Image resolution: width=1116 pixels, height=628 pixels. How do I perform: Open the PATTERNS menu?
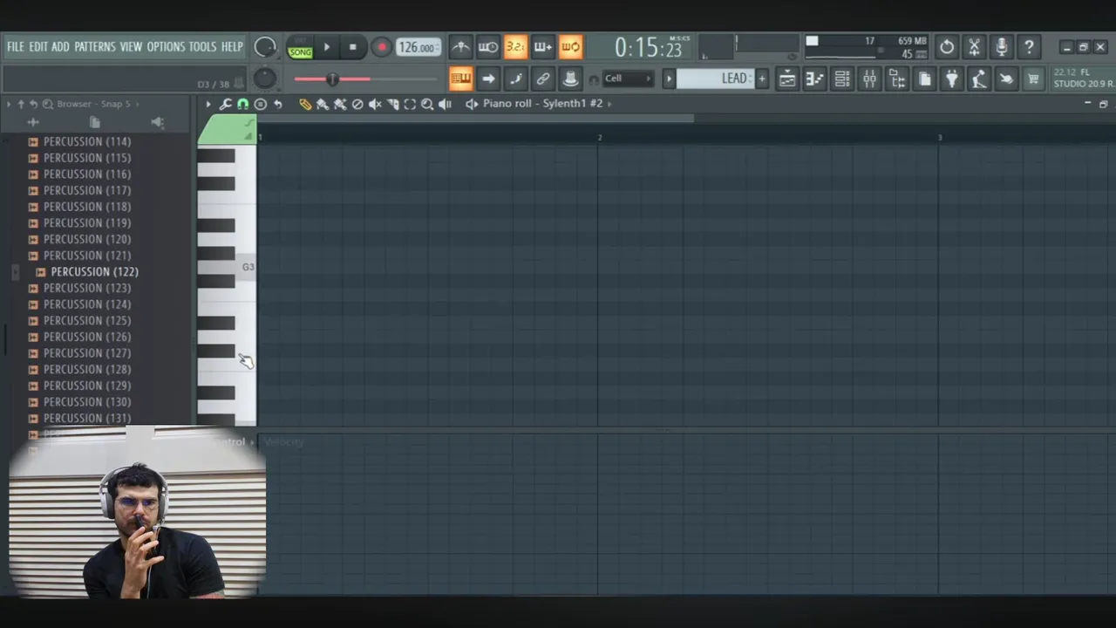tap(95, 47)
